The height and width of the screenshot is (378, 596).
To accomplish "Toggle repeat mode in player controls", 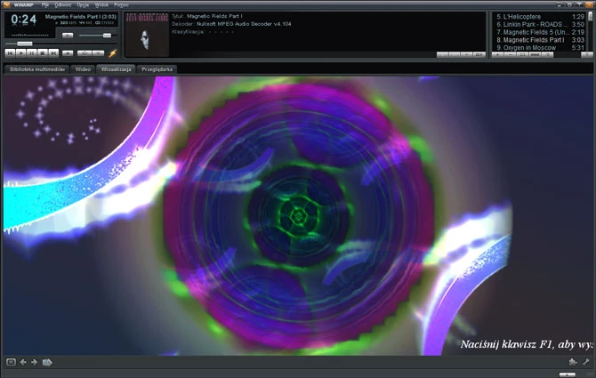I will 98,53.
